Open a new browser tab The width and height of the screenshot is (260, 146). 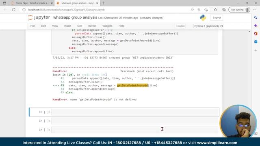[x=104, y=3]
